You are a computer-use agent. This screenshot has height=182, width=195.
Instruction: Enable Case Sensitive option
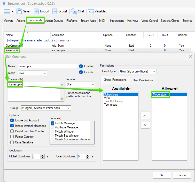12,142
